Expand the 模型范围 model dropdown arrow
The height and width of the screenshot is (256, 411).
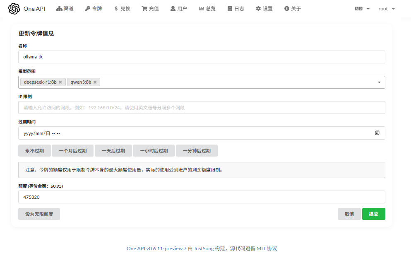click(379, 82)
